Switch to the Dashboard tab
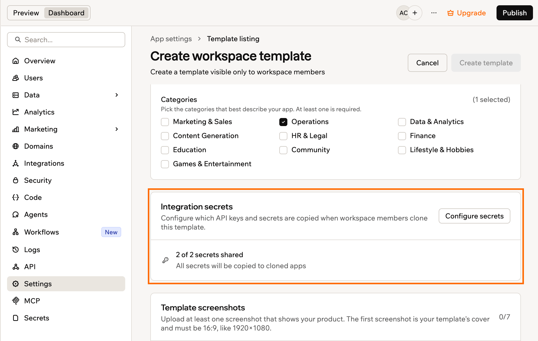Viewport: 538px width, 341px height. (66, 13)
